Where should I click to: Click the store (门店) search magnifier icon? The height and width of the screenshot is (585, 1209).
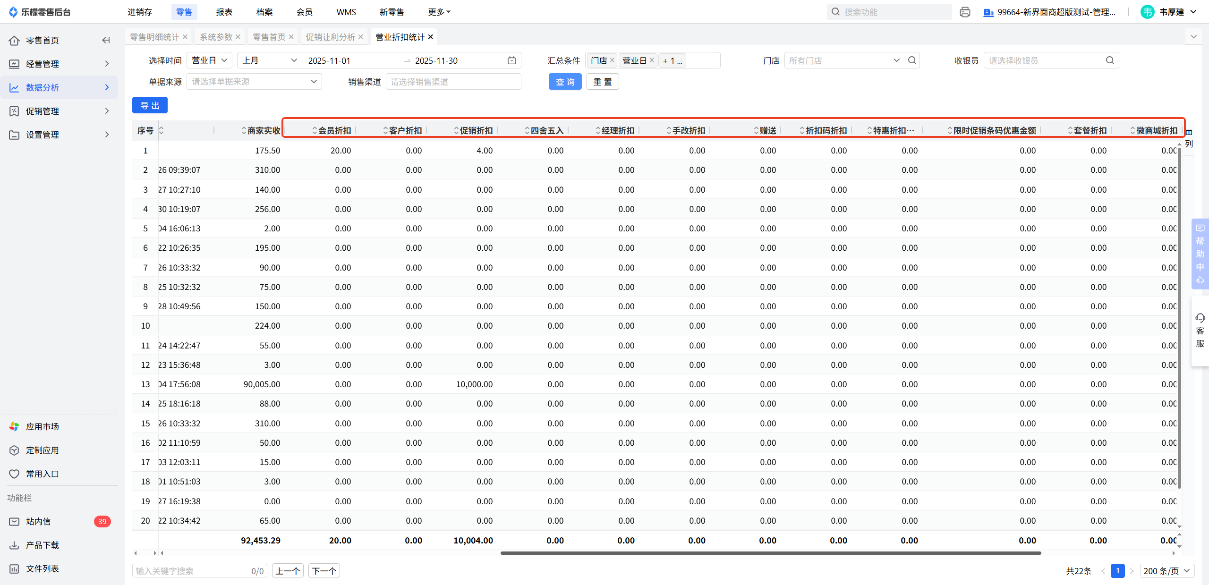click(x=912, y=60)
